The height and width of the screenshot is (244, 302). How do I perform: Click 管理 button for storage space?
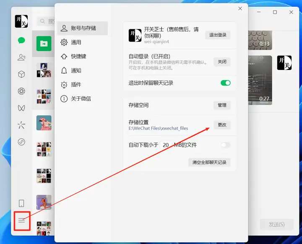click(x=222, y=105)
